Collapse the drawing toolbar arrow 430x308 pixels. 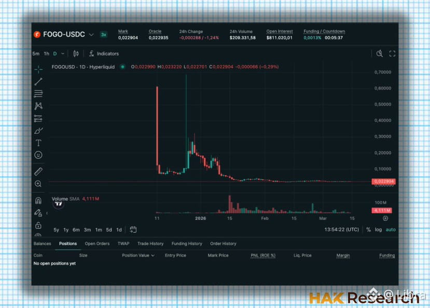point(47,213)
